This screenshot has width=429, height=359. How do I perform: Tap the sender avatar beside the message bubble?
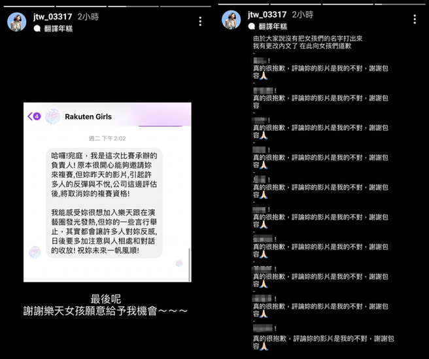click(35, 252)
